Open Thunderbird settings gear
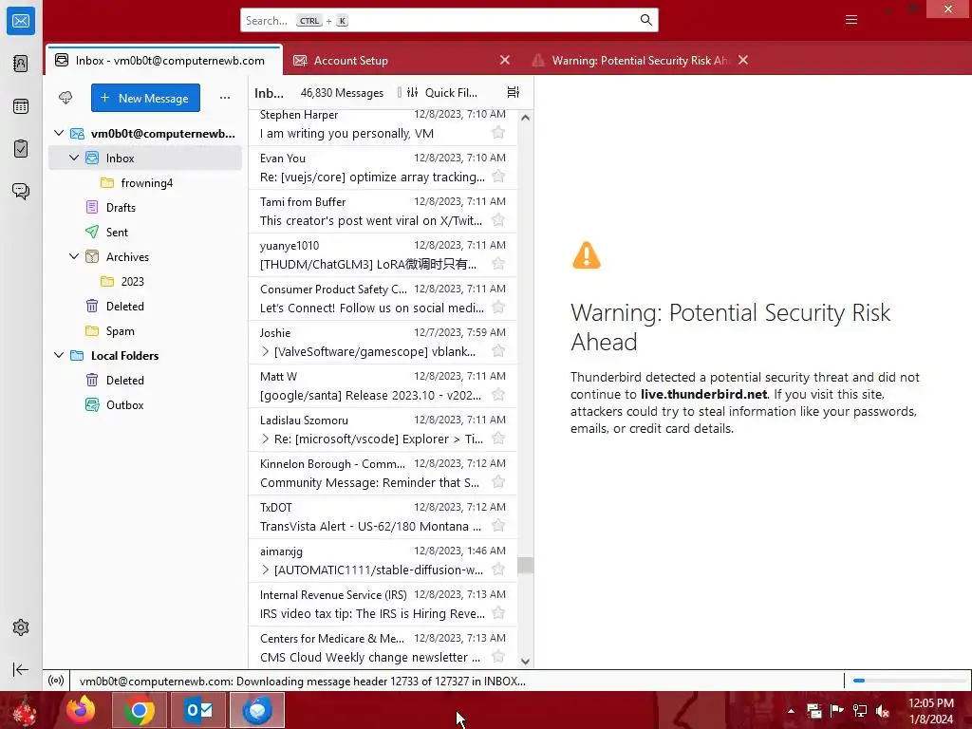This screenshot has width=972, height=729. click(21, 627)
